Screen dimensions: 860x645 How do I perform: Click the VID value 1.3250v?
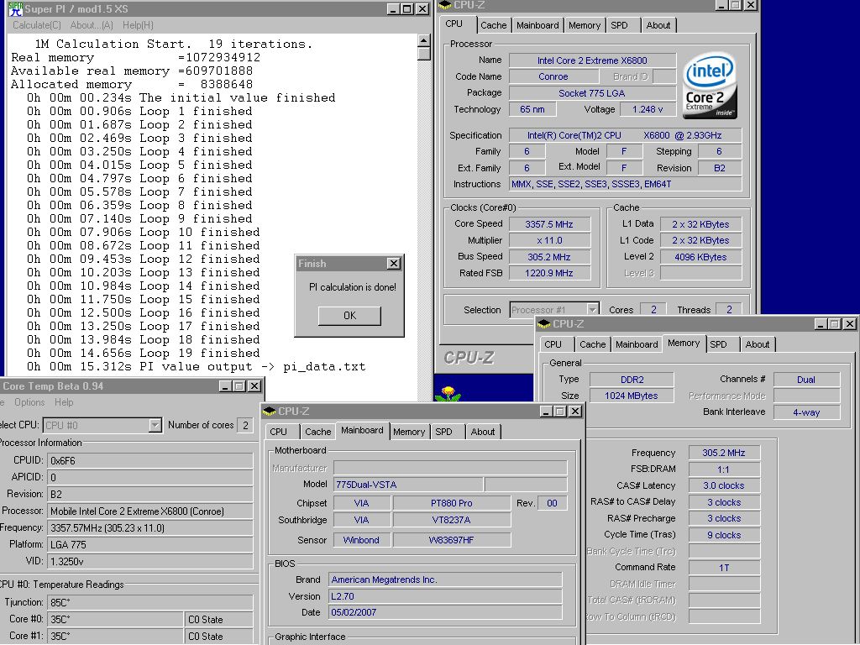click(x=150, y=562)
